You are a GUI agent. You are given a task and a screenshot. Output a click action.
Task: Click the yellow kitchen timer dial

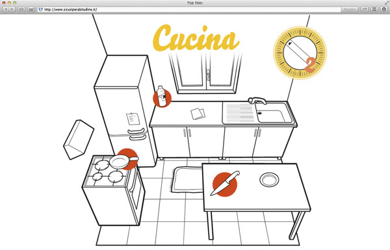coord(300,53)
